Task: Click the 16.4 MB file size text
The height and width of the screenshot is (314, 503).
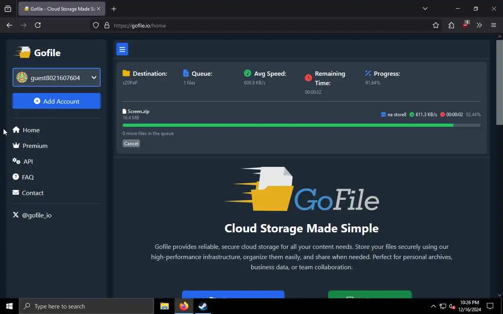Action: pyautogui.click(x=131, y=118)
